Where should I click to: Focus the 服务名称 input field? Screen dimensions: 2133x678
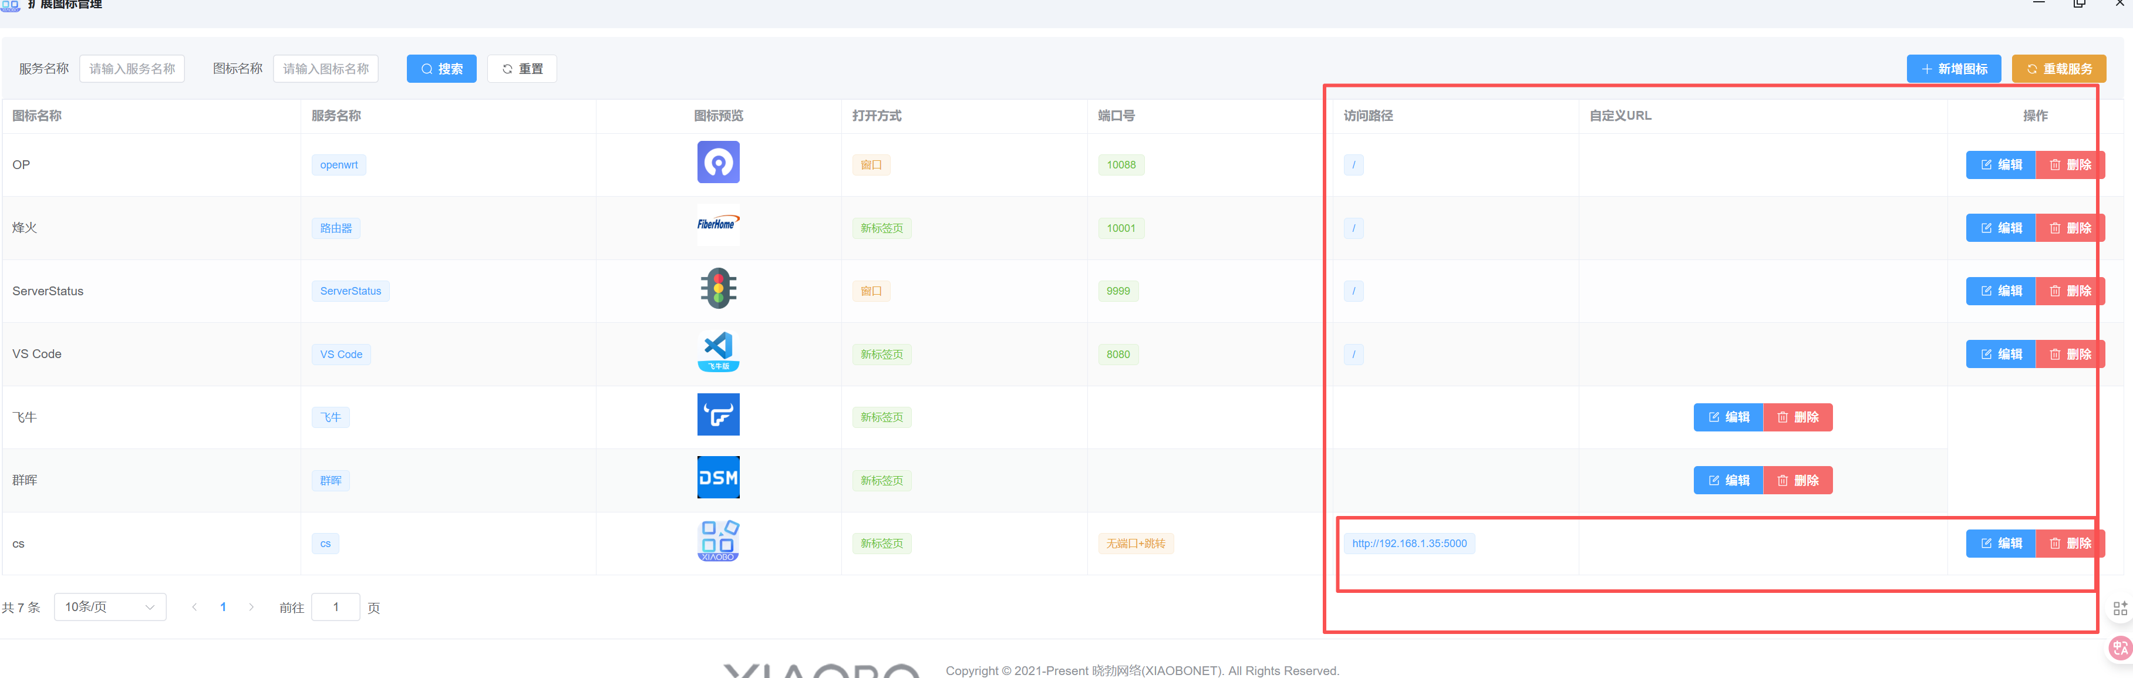click(x=133, y=69)
